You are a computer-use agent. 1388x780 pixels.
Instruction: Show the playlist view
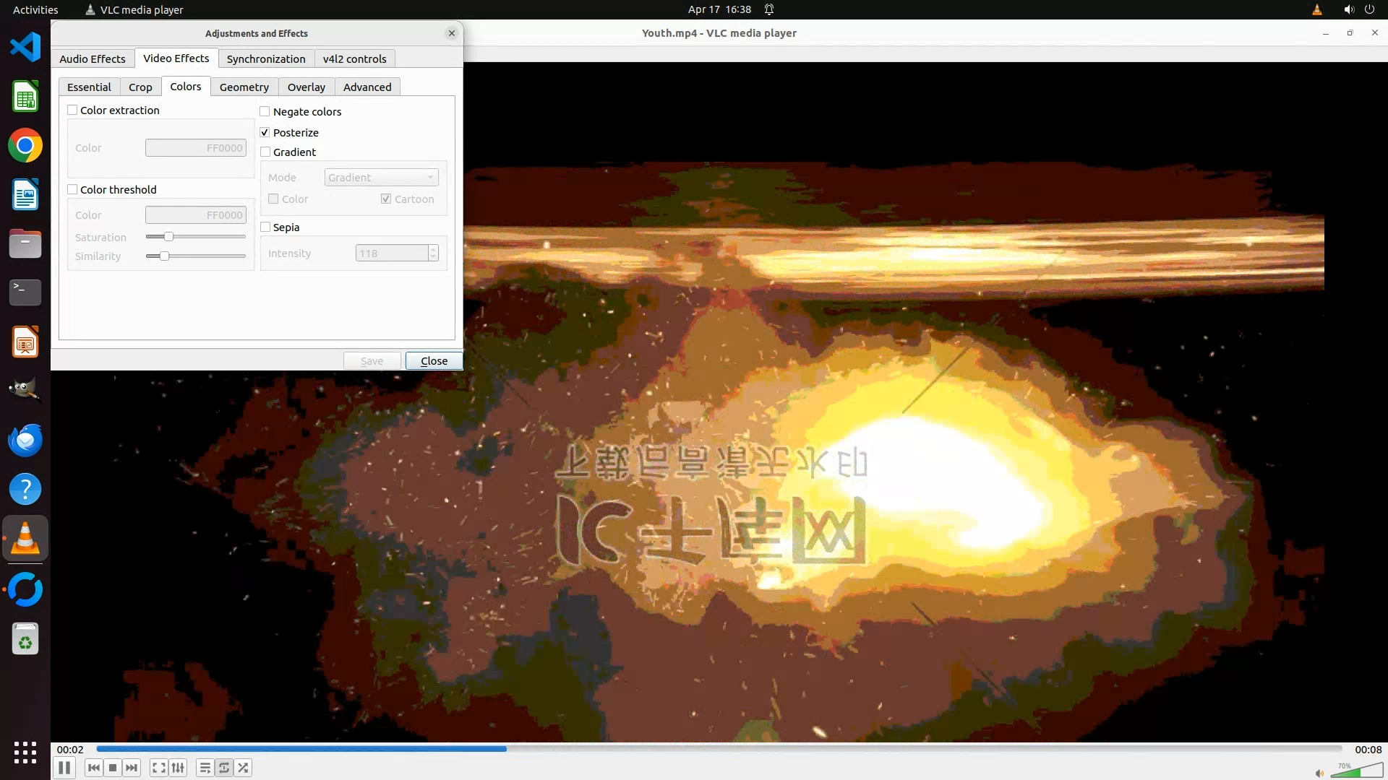pos(205,768)
